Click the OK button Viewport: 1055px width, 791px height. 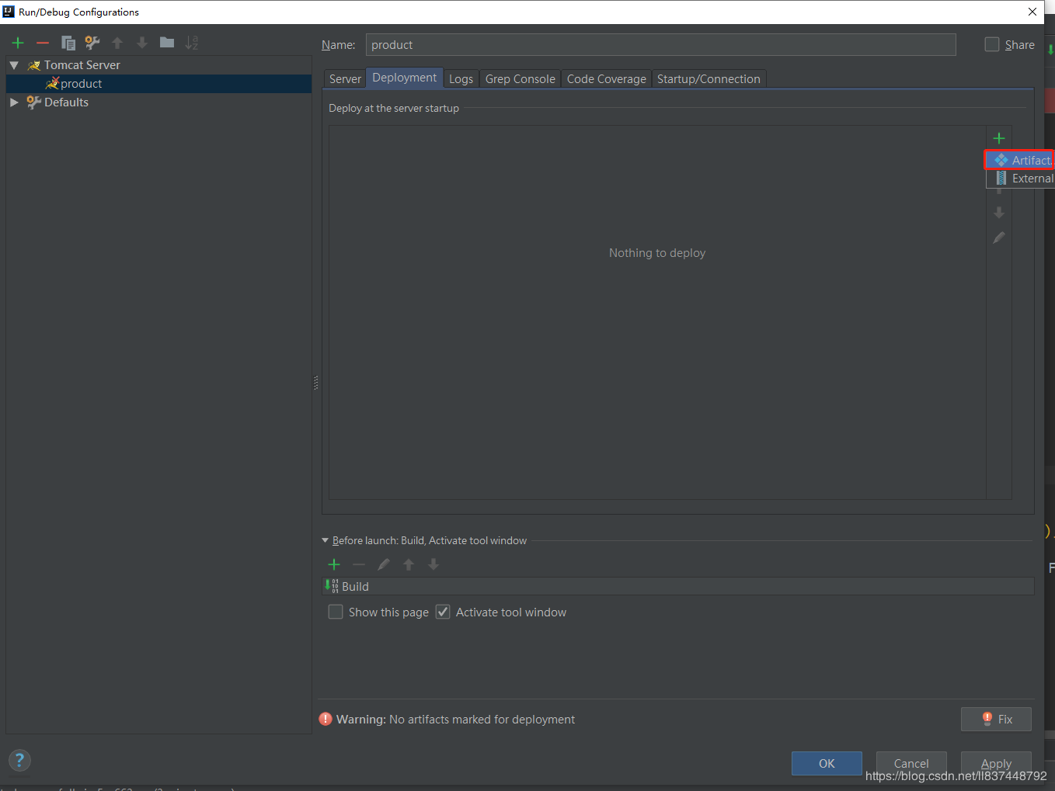pyautogui.click(x=827, y=763)
